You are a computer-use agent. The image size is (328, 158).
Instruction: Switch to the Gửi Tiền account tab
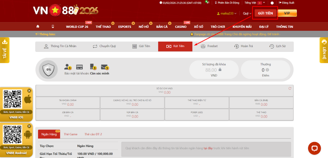[x=141, y=46]
